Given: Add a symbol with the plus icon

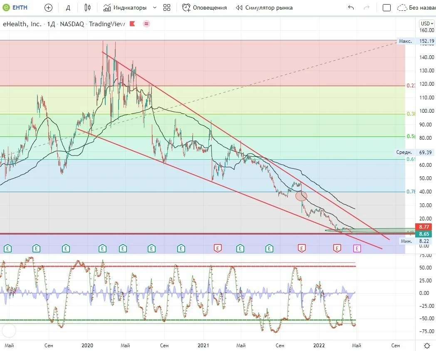Looking at the screenshot, I should 48,8.
